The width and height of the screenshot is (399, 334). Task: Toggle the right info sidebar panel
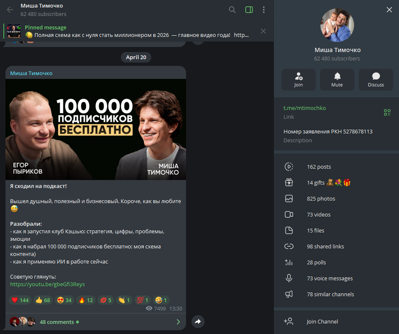(249, 10)
